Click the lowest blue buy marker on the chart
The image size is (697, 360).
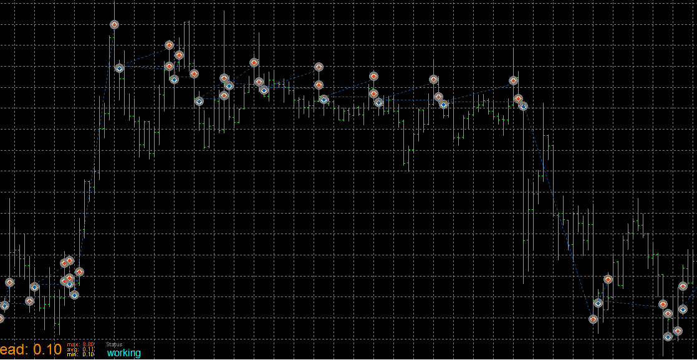[668, 336]
